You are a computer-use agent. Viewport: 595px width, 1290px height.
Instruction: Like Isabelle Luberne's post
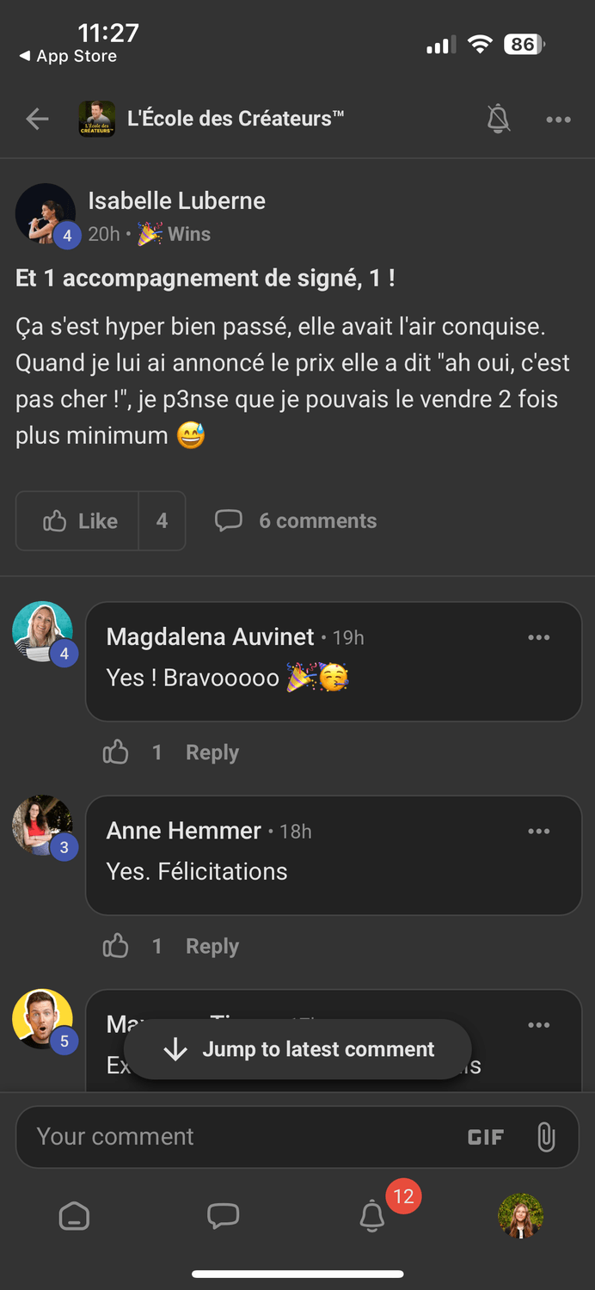[79, 521]
